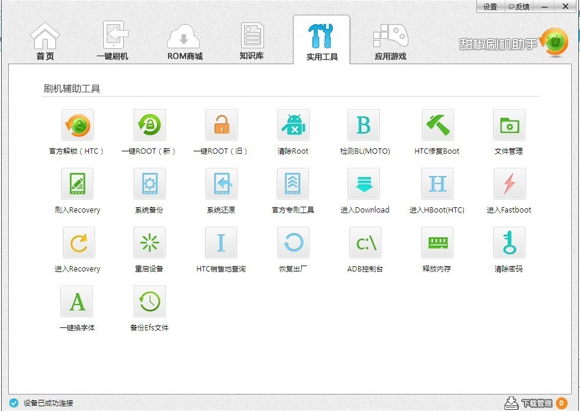Close the application window
Viewport: 580px width, 411px height.
coord(566,6)
